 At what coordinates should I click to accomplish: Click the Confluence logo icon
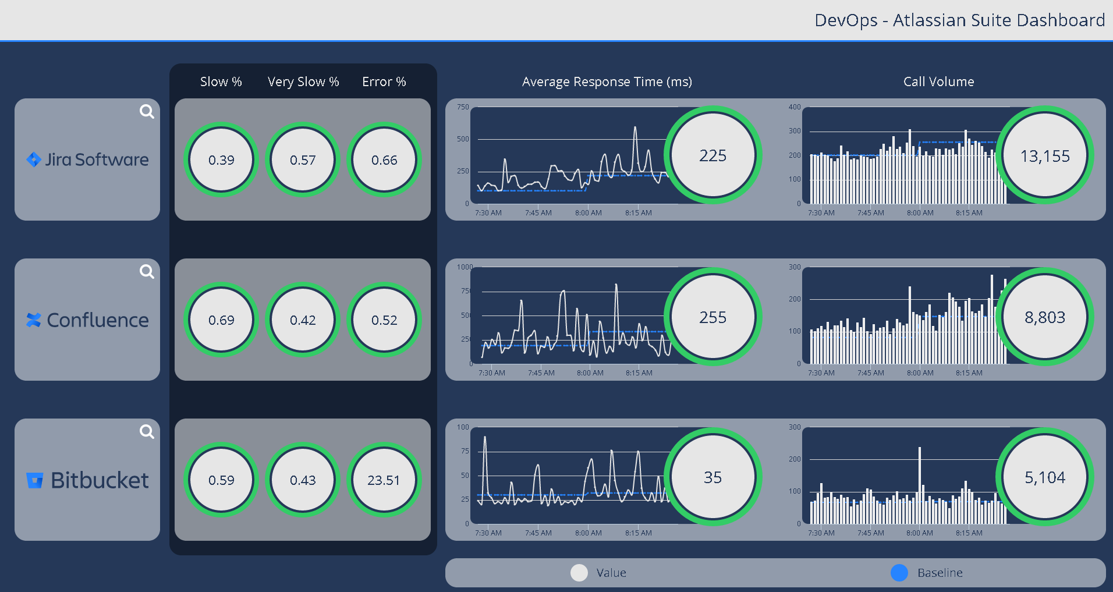pyautogui.click(x=34, y=320)
